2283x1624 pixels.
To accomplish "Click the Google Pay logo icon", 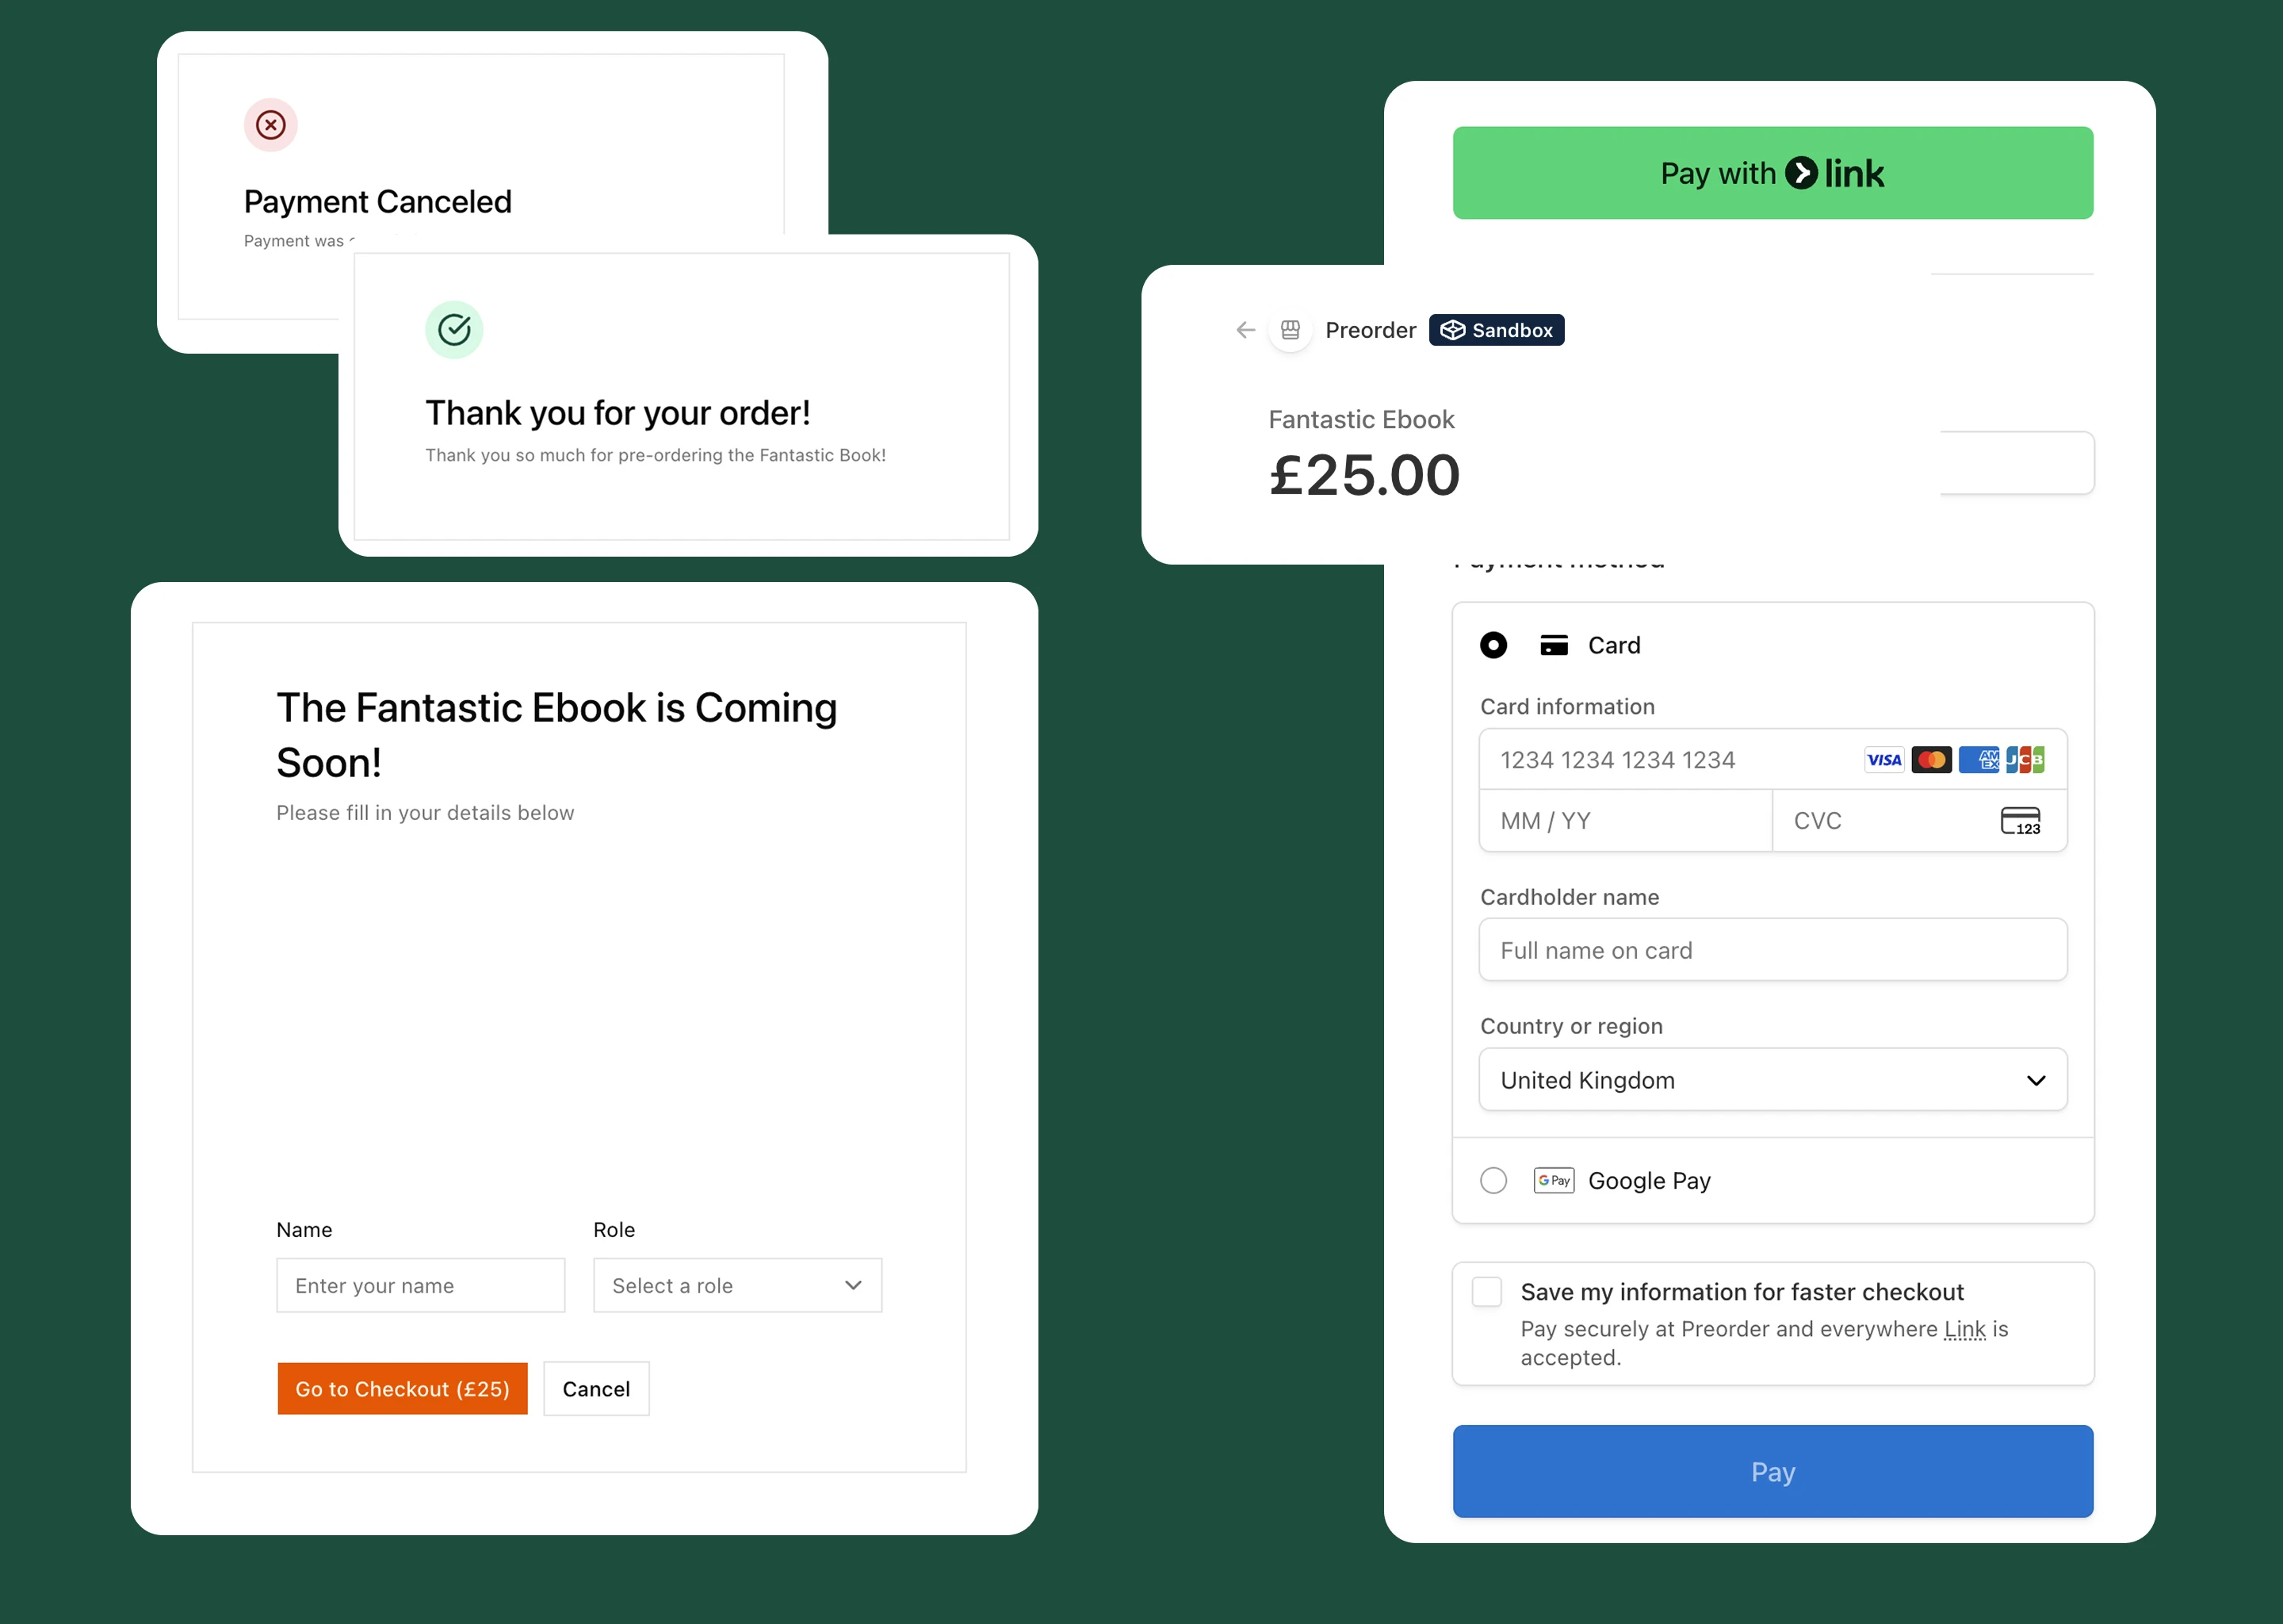I will point(1554,1181).
